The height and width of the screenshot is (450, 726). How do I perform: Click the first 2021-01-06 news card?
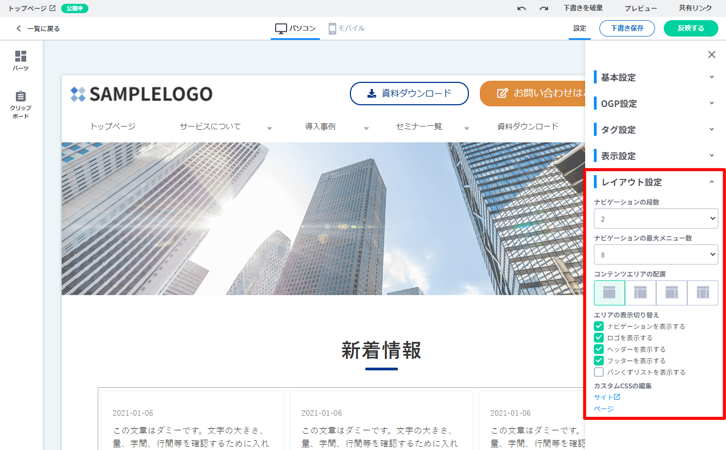(x=193, y=420)
